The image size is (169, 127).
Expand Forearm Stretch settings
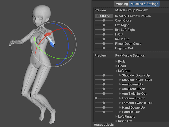click(x=120, y=98)
